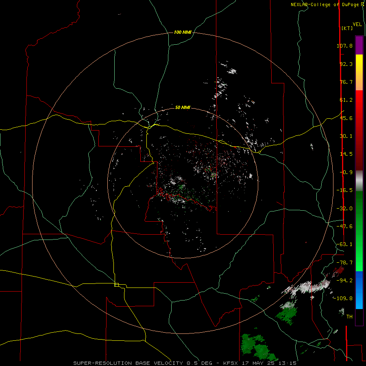Screen dimensions: 366x366
Task: Select the 92.3 legend value
Action: (346, 64)
